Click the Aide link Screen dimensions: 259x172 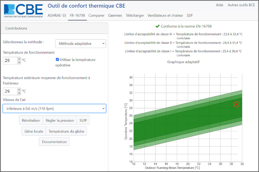(x=220, y=5)
